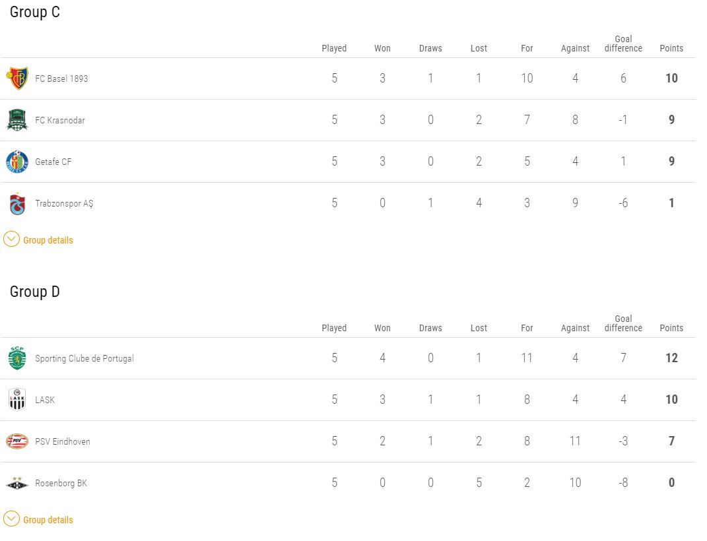Select the LASK team name
Screen dimensions: 707x541
[x=45, y=400]
